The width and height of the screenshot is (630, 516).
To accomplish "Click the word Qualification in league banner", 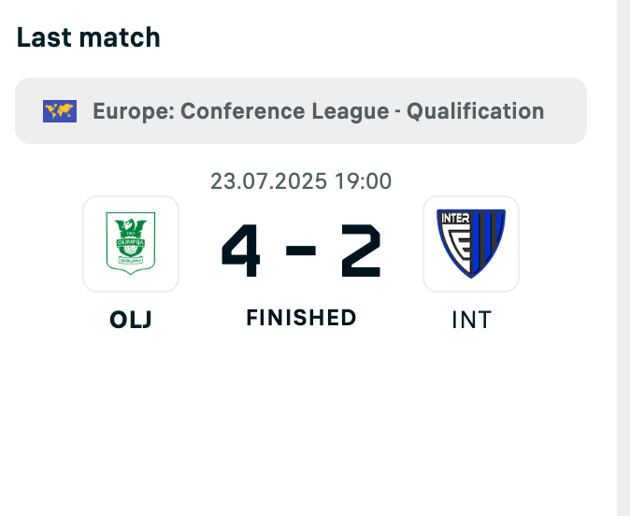I will [476, 111].
